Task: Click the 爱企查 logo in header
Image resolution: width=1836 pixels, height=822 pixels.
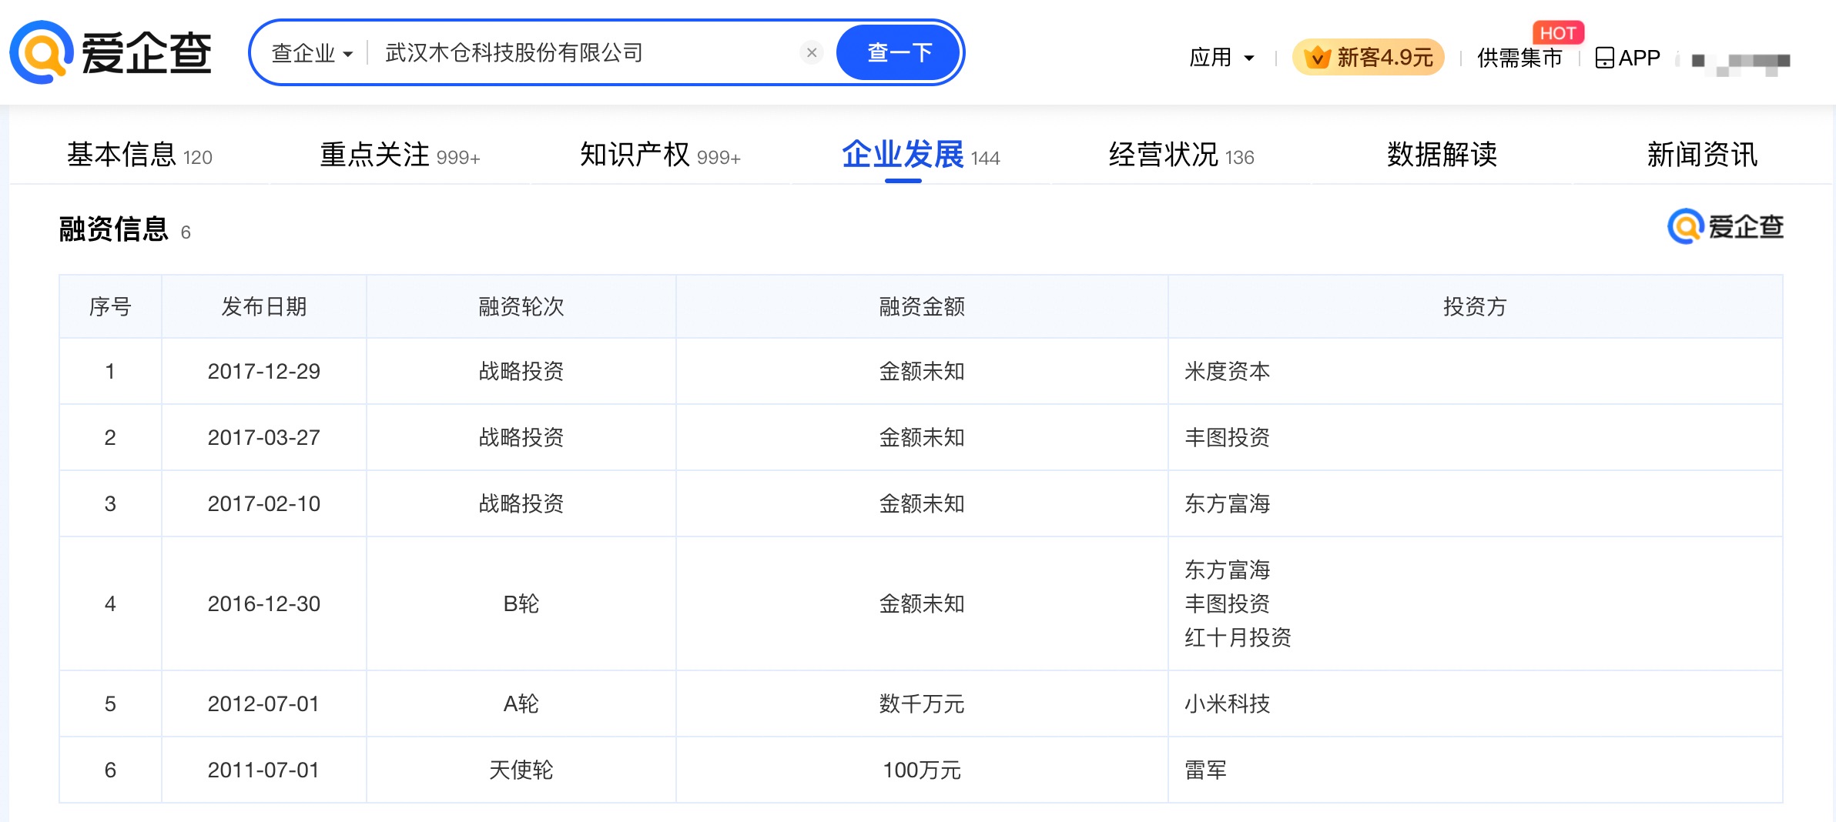Action: 111,52
